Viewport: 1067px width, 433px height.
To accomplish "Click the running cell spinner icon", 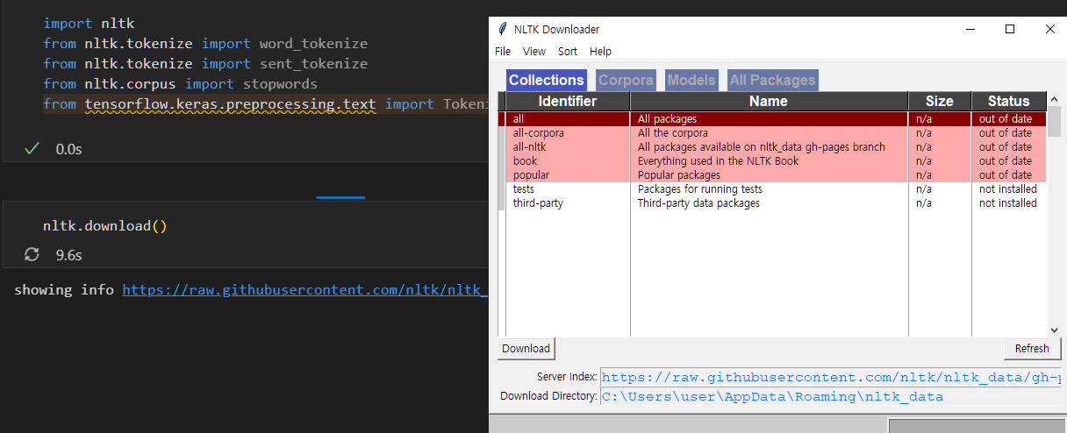I will click(32, 254).
